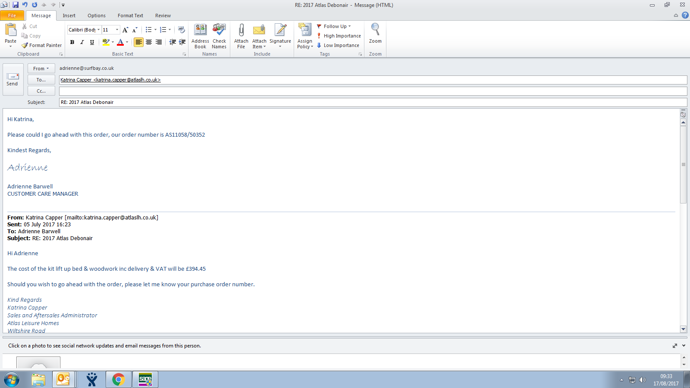This screenshot has height=388, width=690.
Task: Click the Send email button
Action: [x=12, y=79]
